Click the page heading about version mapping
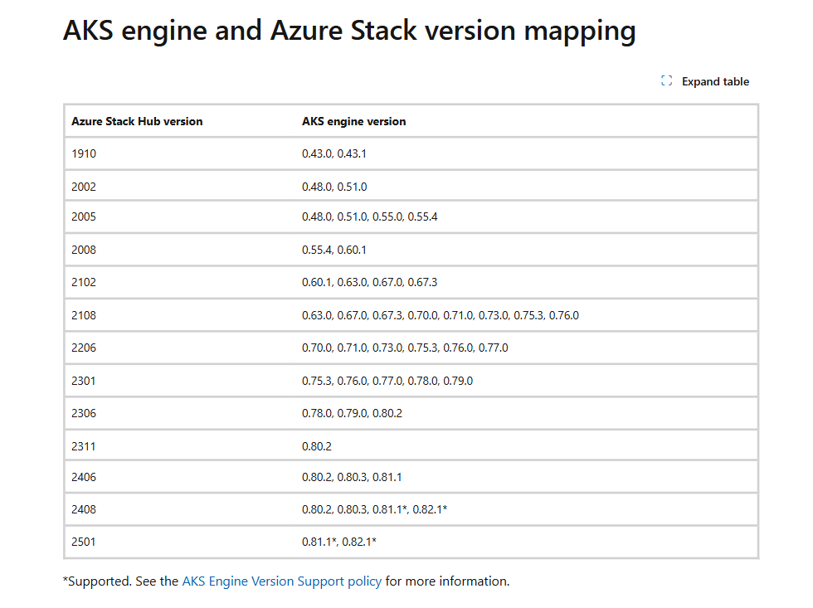813x608 pixels. click(x=349, y=31)
